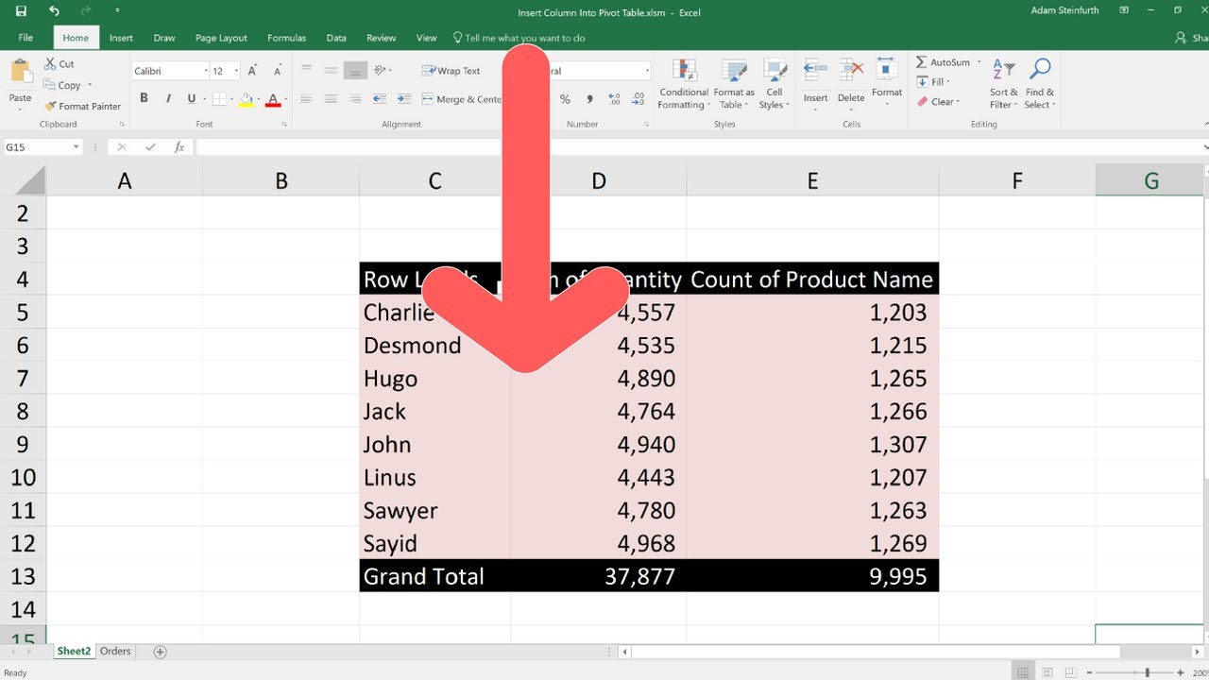Open Find & Select menu
Viewport: 1209px width, 680px height.
pos(1040,85)
